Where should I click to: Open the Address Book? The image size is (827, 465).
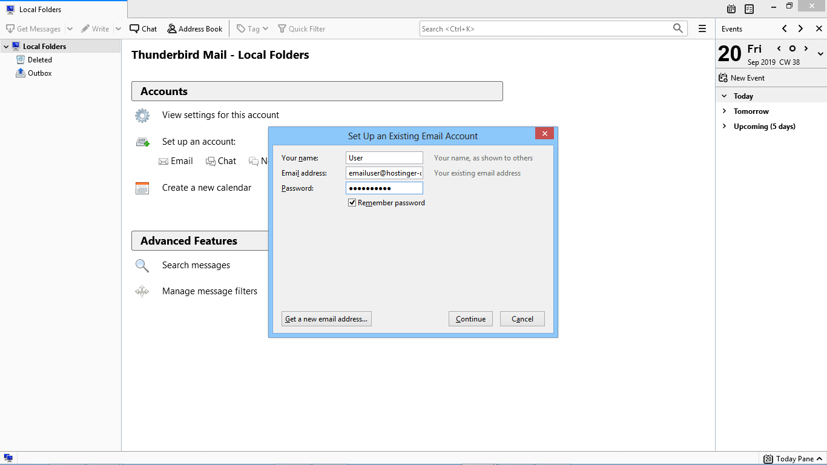pyautogui.click(x=195, y=28)
